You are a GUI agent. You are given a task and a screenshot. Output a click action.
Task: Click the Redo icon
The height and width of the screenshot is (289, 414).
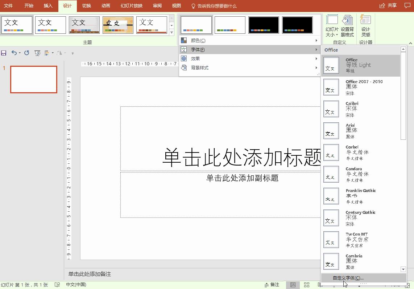(x=26, y=53)
